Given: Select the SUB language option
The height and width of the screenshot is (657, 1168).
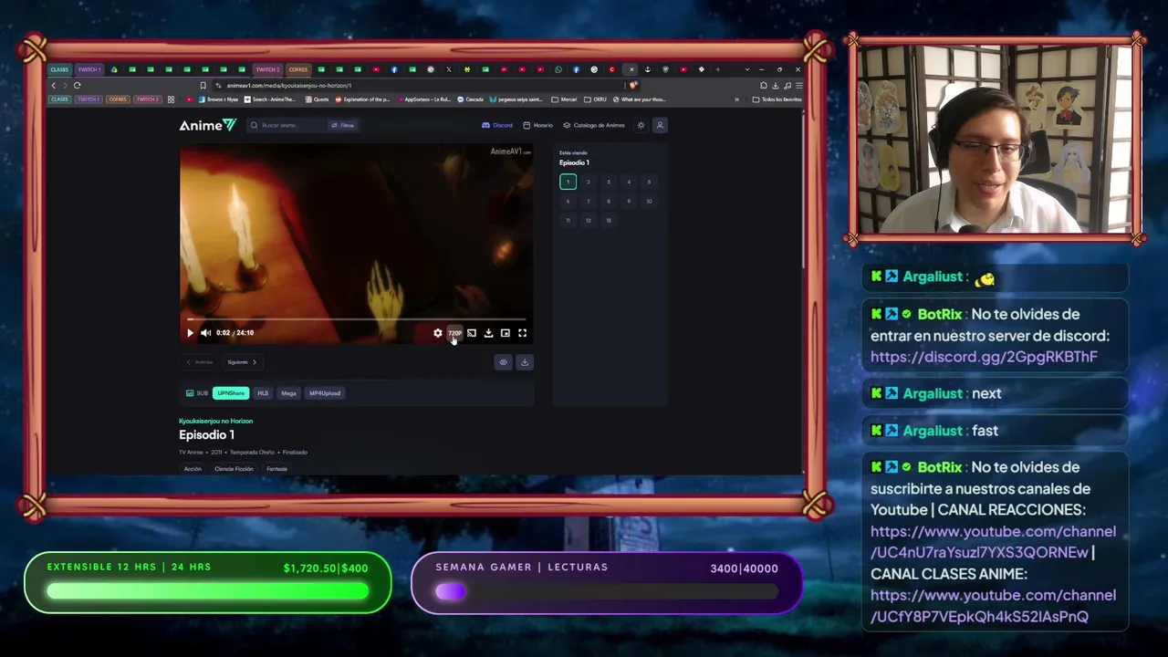Looking at the screenshot, I should [x=197, y=393].
